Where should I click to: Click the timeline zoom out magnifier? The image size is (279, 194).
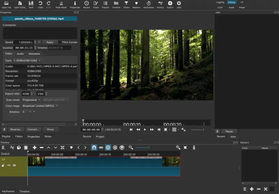click(131, 148)
